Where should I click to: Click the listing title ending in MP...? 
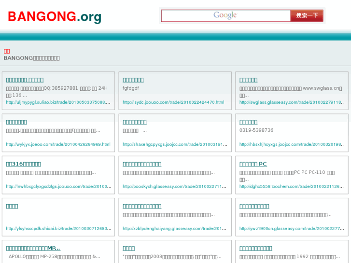pos(33,248)
